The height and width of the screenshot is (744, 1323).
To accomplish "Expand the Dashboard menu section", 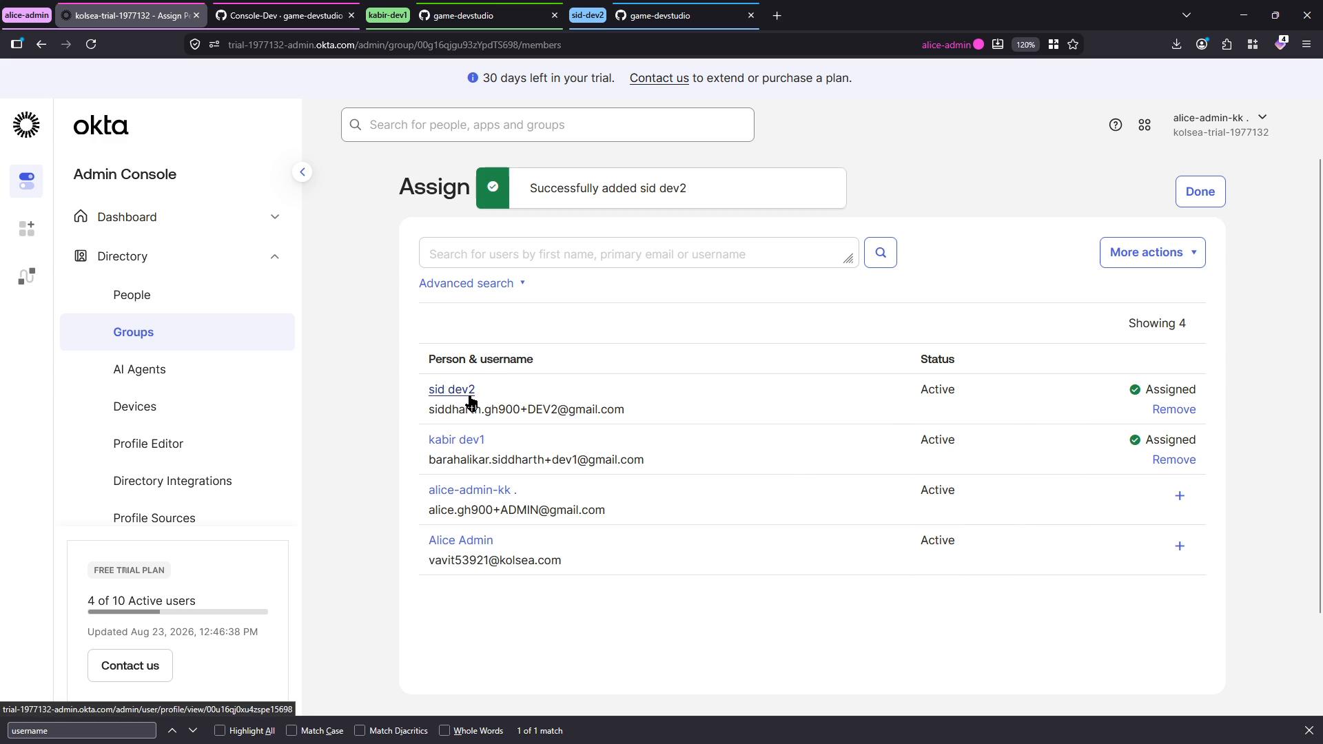I will [x=177, y=217].
